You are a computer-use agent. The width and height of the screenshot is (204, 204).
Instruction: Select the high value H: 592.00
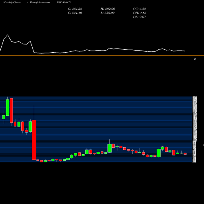[108, 9]
